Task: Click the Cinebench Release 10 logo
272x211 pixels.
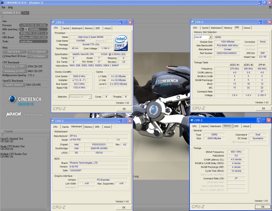Action: pyautogui.click(x=25, y=101)
